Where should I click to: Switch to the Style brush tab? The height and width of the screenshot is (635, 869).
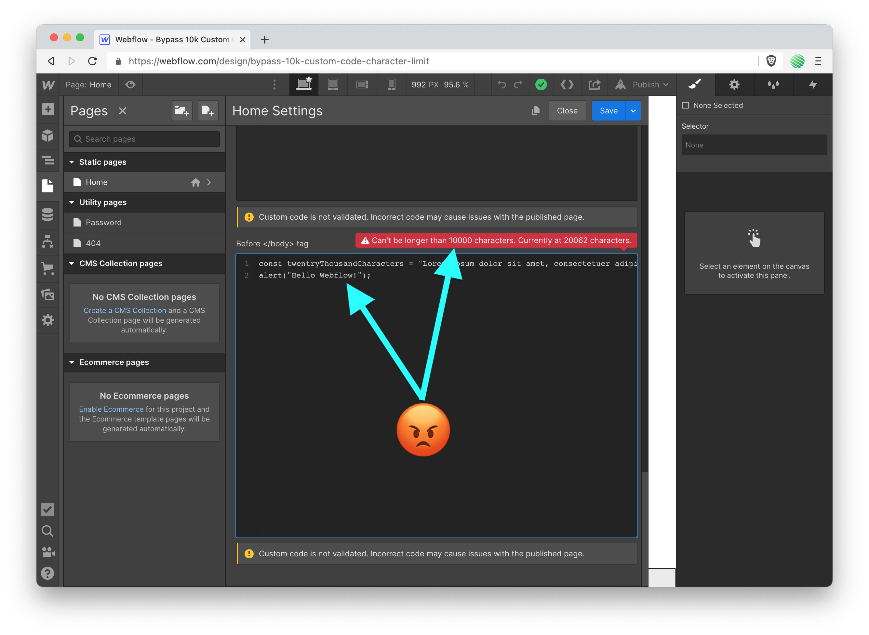[x=695, y=84]
